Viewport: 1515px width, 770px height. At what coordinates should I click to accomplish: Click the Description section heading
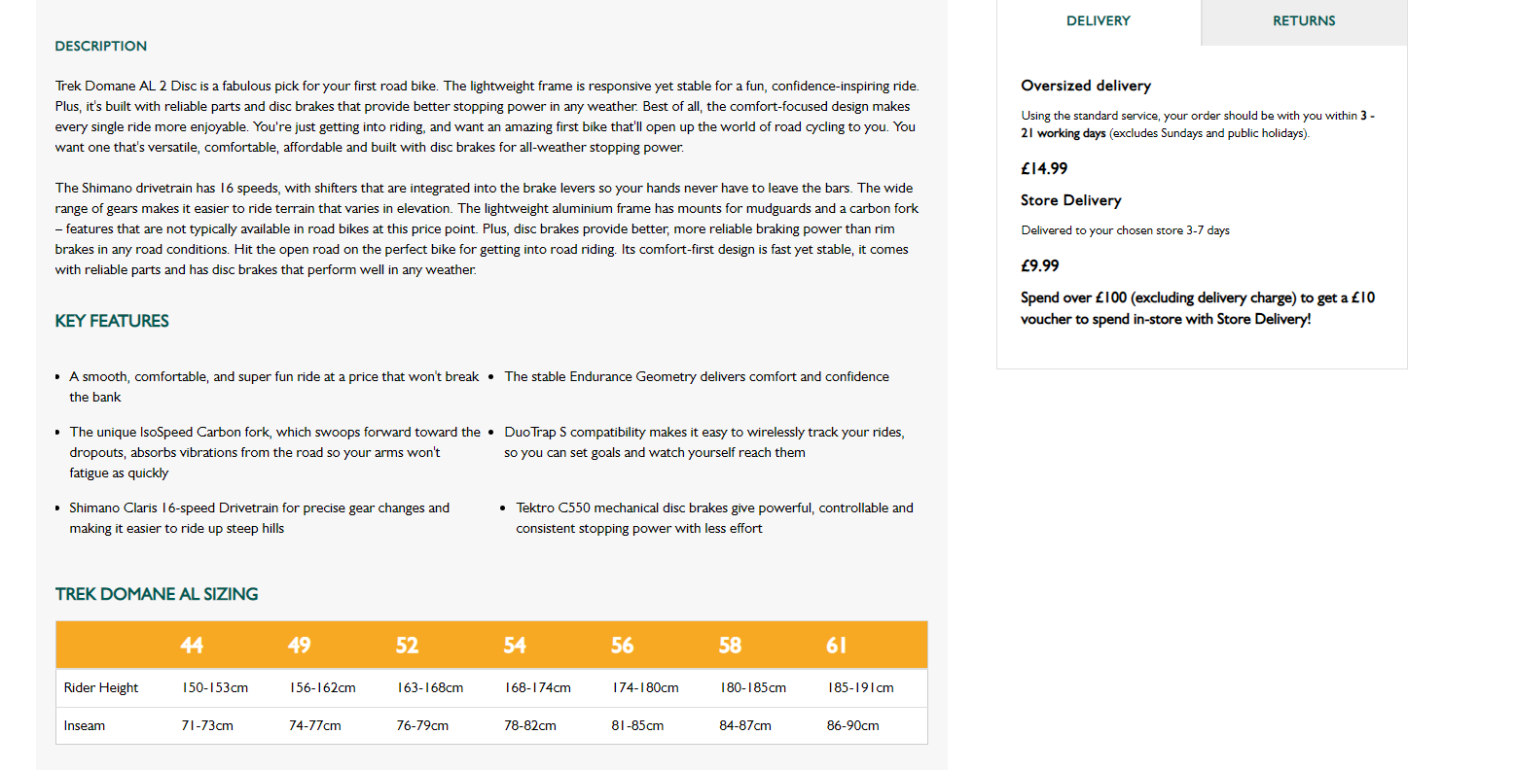(x=101, y=46)
